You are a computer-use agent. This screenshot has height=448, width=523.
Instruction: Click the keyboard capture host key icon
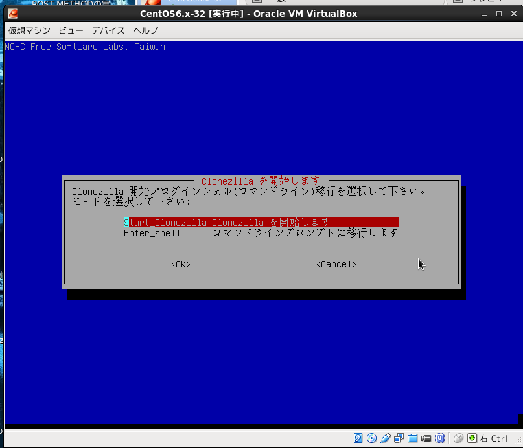click(472, 438)
